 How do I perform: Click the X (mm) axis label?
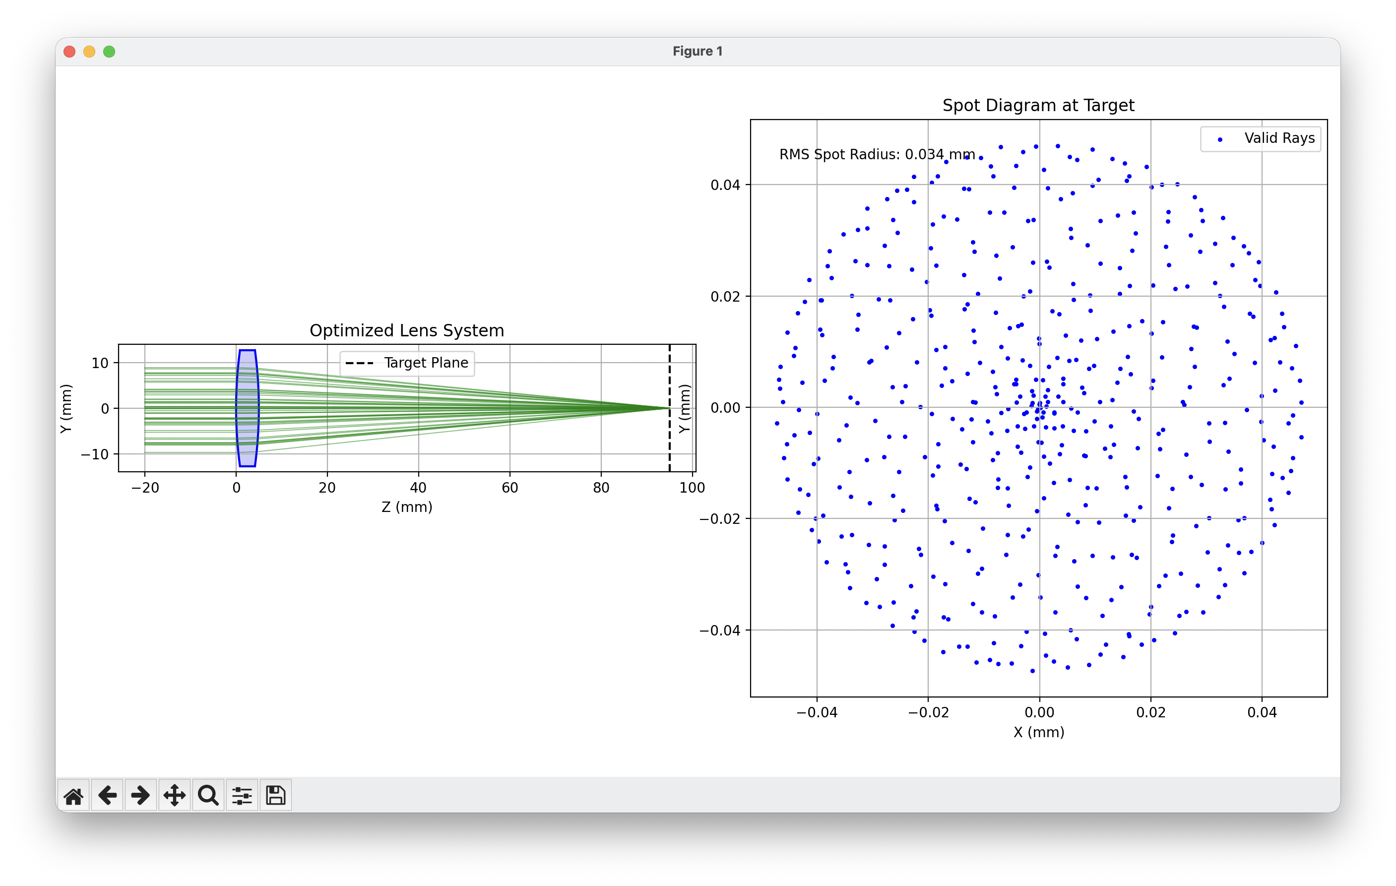(x=1038, y=732)
